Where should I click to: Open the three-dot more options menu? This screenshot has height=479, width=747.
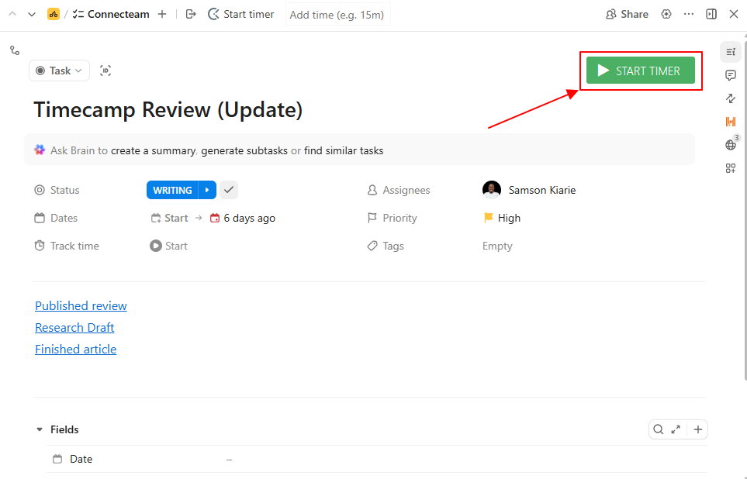point(689,14)
